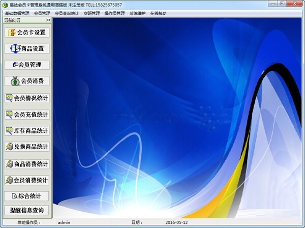Open 库存商品统计 inventory statistics
This screenshot has height=228, width=305.
coord(27,130)
